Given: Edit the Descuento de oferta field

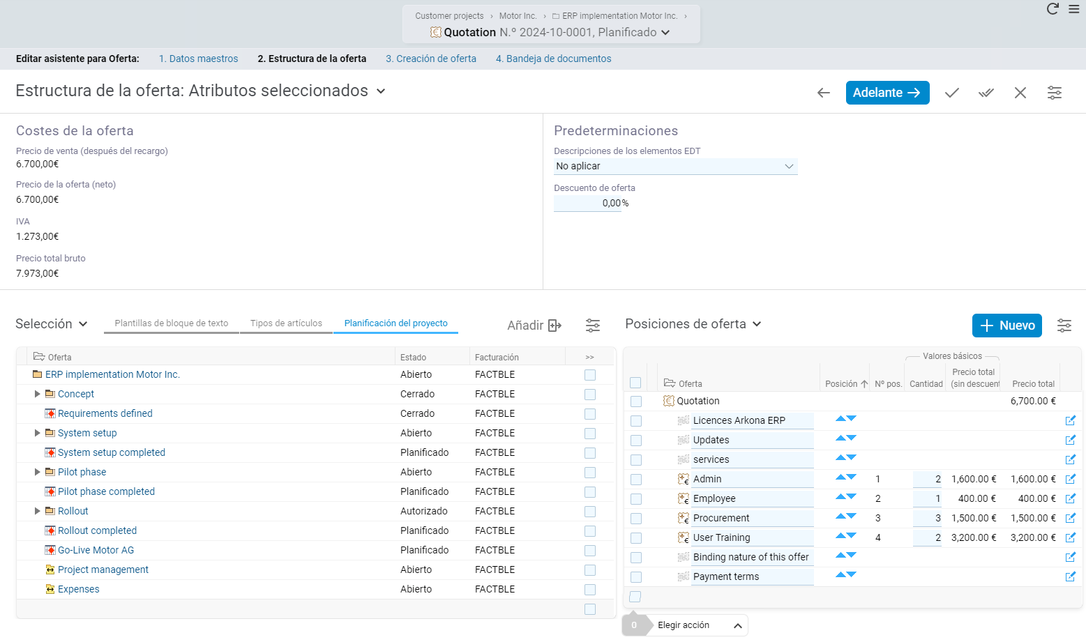Looking at the screenshot, I should pyautogui.click(x=587, y=204).
